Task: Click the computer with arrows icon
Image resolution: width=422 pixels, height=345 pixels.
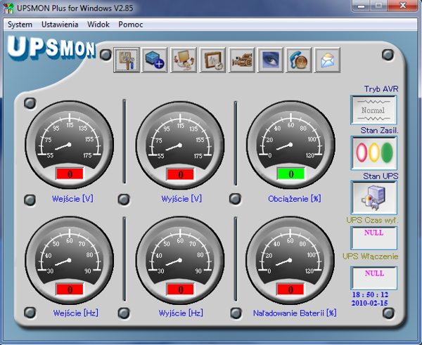Action: click(x=184, y=60)
